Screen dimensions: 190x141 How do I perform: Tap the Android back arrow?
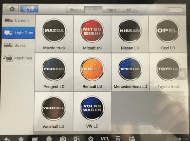pos(7,139)
